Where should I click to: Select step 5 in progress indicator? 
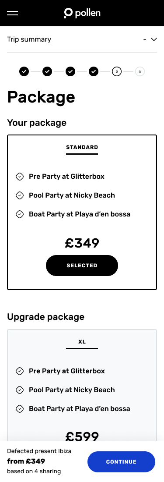117,71
